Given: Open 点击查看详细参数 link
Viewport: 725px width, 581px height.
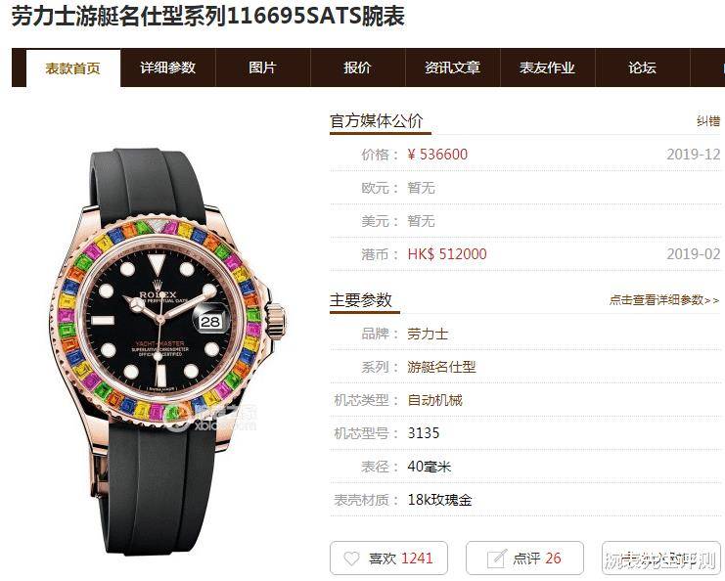Looking at the screenshot, I should tap(664, 300).
